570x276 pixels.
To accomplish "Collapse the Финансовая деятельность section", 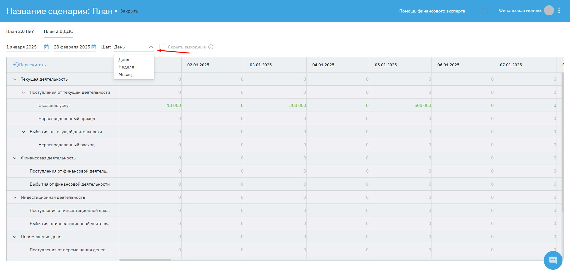I will (15, 158).
